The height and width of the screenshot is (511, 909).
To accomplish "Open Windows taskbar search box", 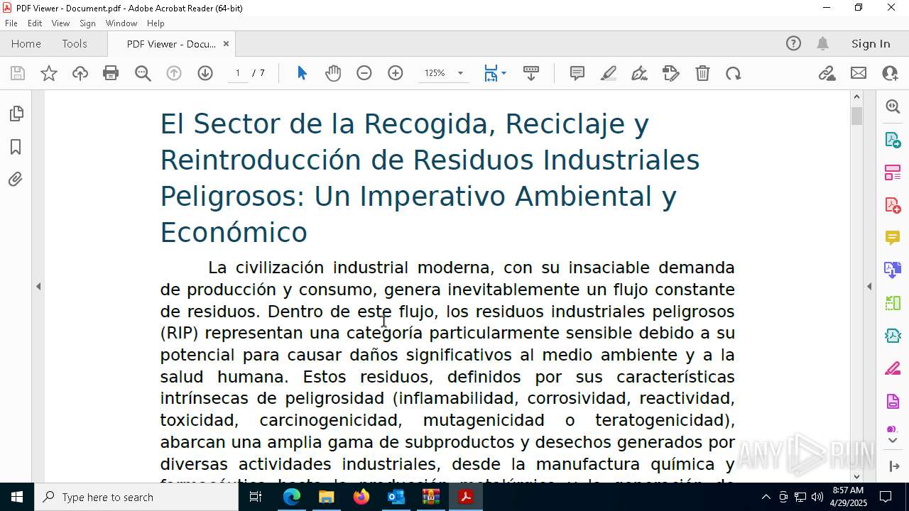I will pos(136,497).
